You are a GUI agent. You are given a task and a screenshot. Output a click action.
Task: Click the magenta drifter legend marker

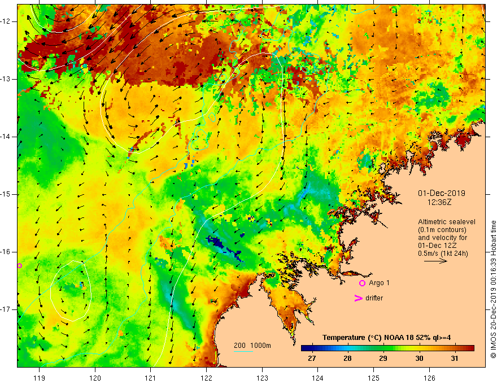(x=359, y=298)
